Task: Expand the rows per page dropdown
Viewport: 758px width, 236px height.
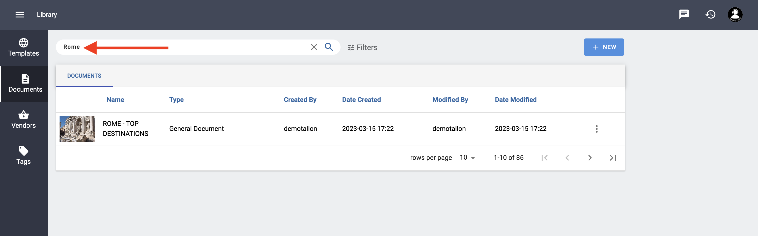Action: pyautogui.click(x=468, y=158)
